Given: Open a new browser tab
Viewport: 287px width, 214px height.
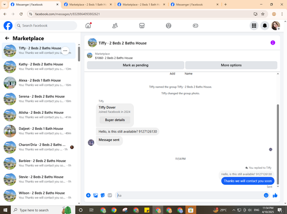Looking at the screenshot, I should pyautogui.click(x=226, y=5).
